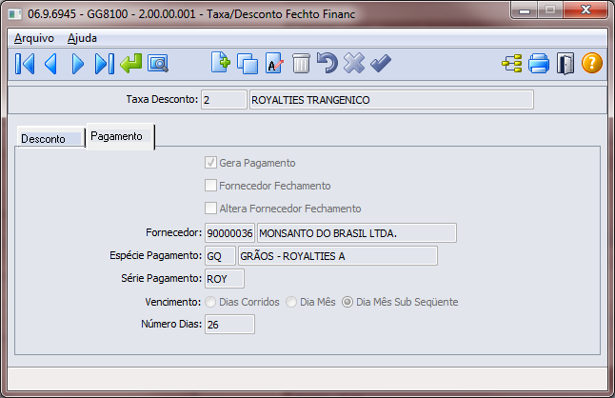Click the MONSANTO DO BRASIL LTDA. field

pos(356,233)
